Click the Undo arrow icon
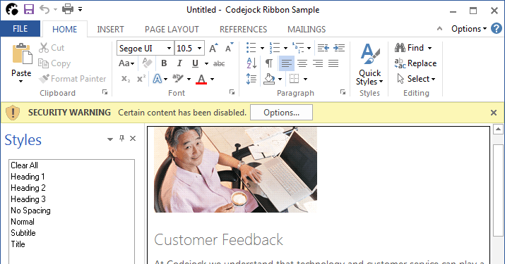 44,9
